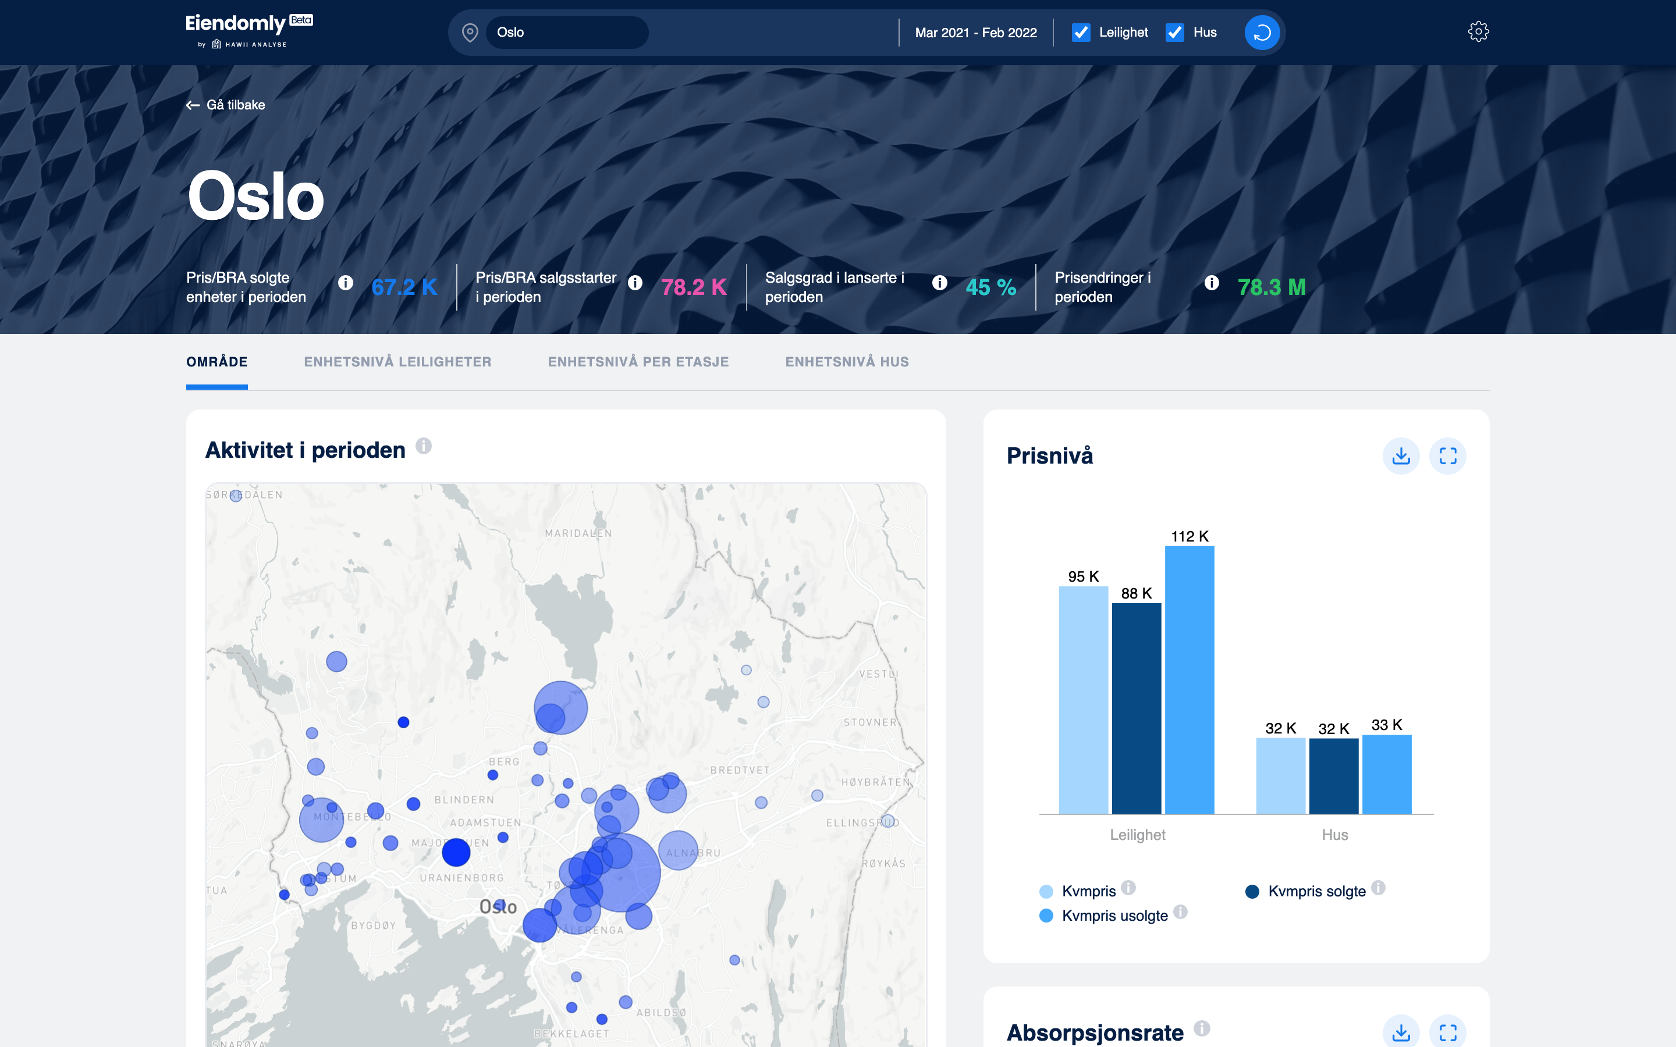Viewport: 1676px width, 1047px height.
Task: Show info for Pris/BRA solgte enheter
Action: (x=346, y=283)
